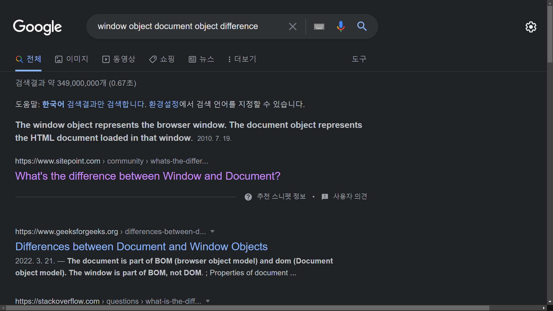
Task: Click the vertical scrollbar thumb
Action: [x=550, y=34]
